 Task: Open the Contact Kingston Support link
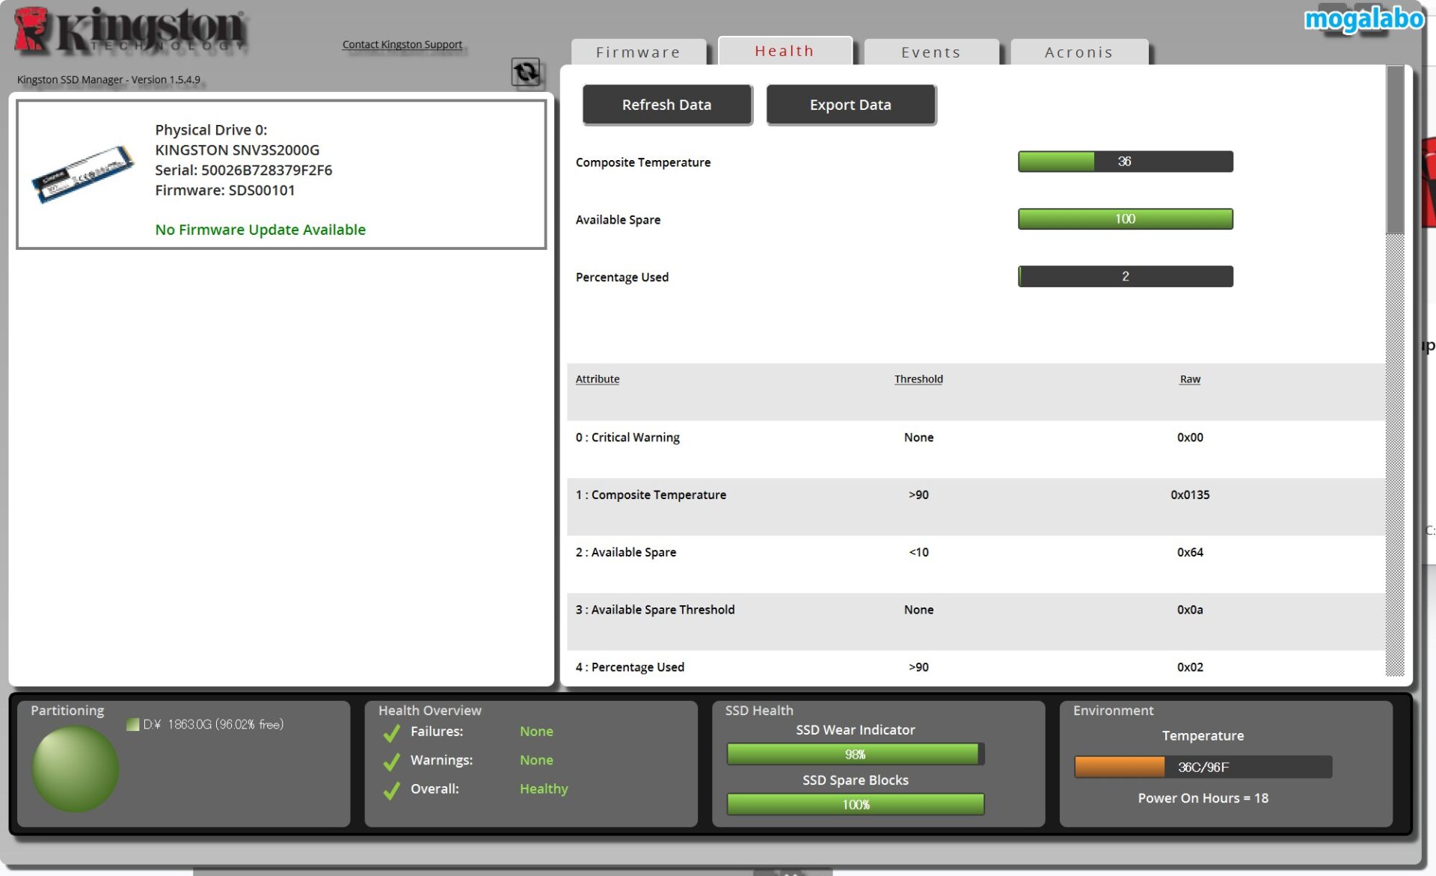point(402,44)
